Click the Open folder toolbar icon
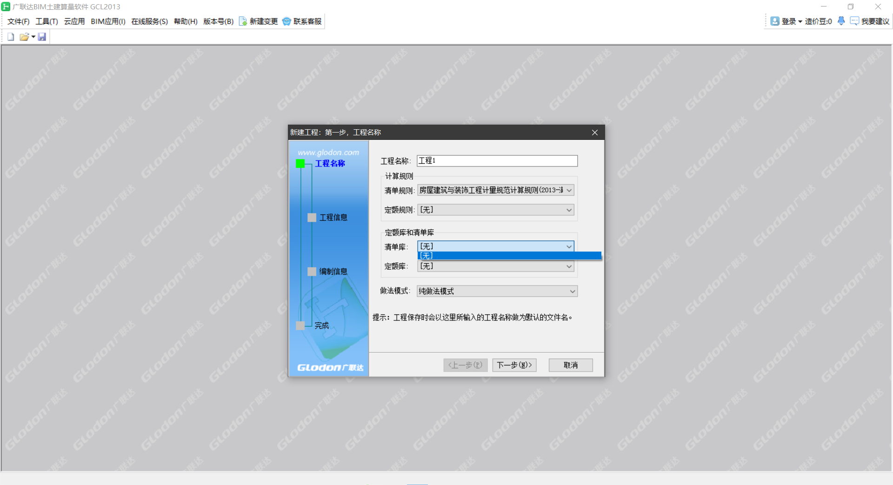The height and width of the screenshot is (485, 893). click(x=24, y=37)
